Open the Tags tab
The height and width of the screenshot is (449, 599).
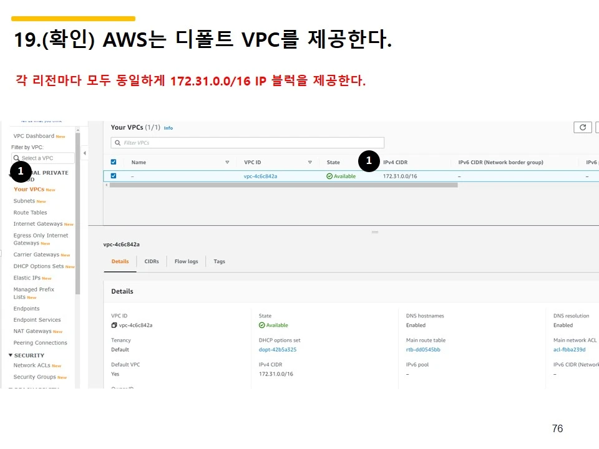point(219,261)
